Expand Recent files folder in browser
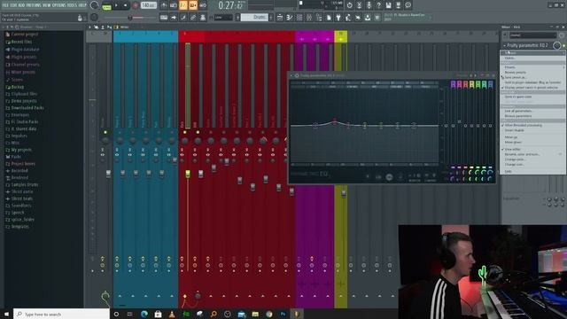567x319 pixels. point(21,42)
